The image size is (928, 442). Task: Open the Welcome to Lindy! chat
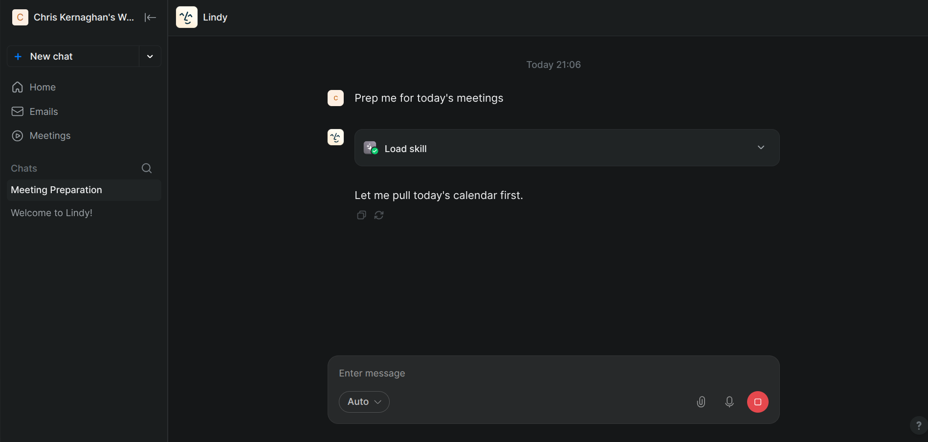click(x=52, y=213)
